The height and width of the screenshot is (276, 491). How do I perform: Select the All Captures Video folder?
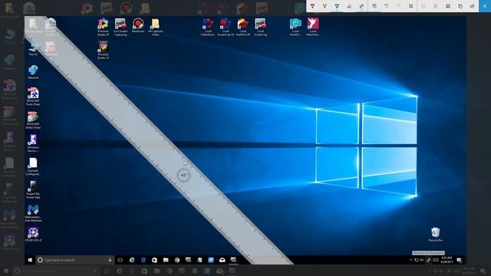tap(155, 27)
